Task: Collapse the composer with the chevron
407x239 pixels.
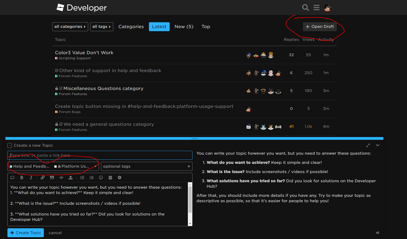Action: coord(377,145)
